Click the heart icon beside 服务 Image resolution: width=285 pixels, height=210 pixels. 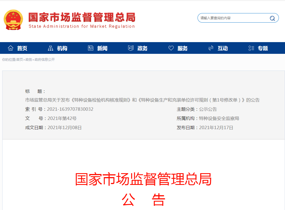[x=171, y=48]
